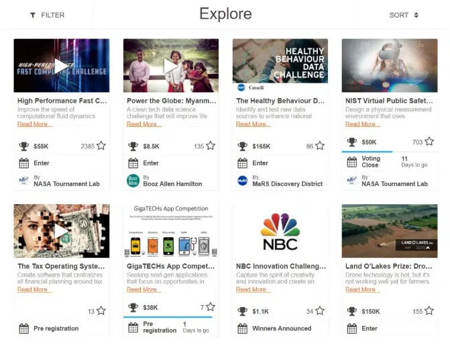Viewport: 450px width, 346px height.
Task: Click calendar icon on Power the Globe card
Action: point(133,163)
